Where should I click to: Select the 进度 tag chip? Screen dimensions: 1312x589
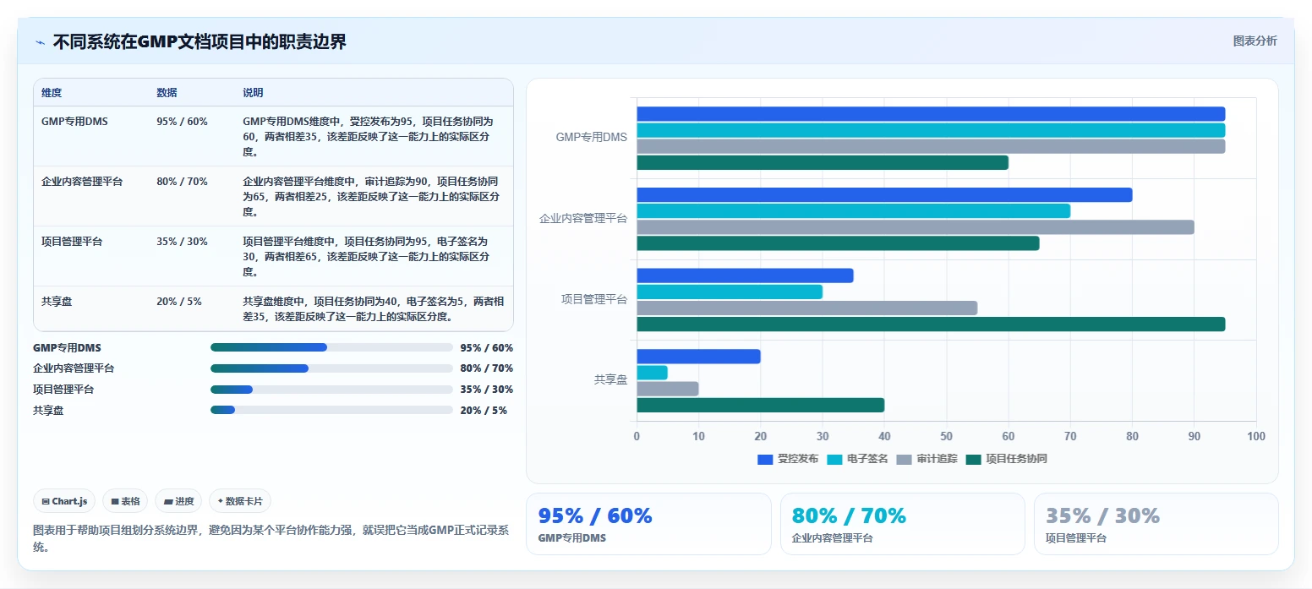(x=178, y=501)
